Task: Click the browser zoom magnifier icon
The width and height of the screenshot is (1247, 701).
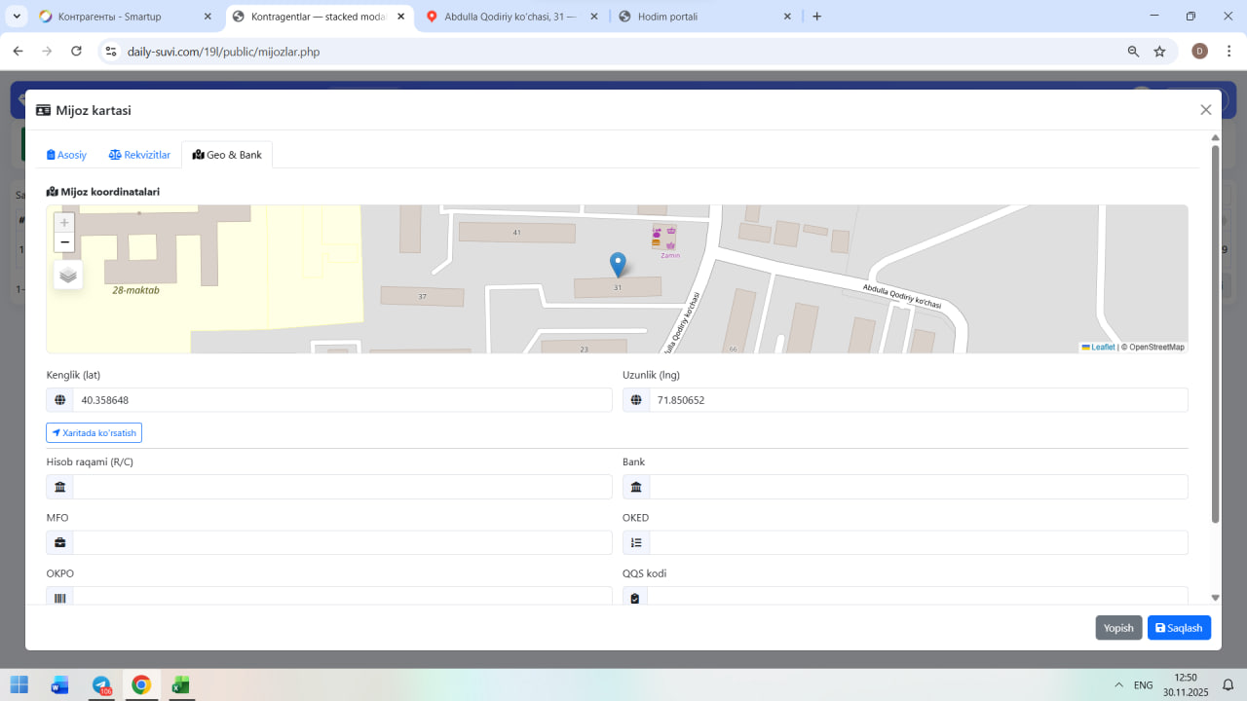Action: (1133, 52)
